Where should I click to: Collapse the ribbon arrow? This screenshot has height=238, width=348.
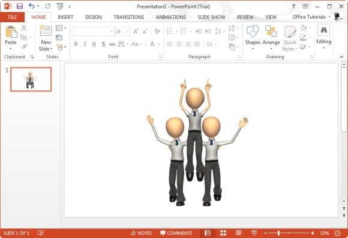point(341,57)
